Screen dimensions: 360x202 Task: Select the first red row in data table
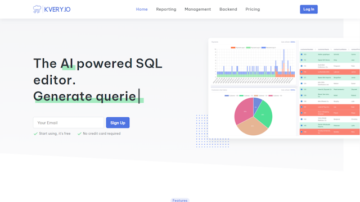tap(330, 72)
